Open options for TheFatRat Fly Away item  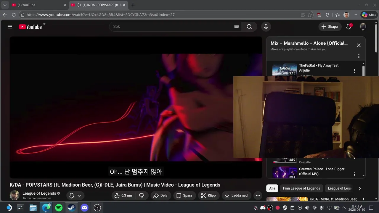pos(354,71)
